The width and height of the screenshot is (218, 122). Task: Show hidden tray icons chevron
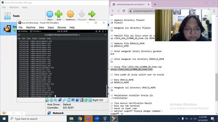(178, 119)
